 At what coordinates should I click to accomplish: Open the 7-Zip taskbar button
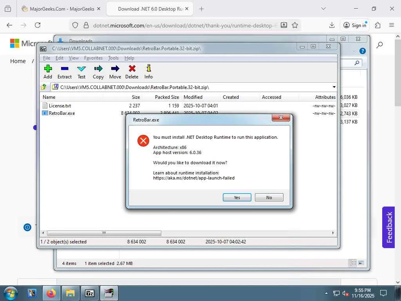click(x=90, y=293)
